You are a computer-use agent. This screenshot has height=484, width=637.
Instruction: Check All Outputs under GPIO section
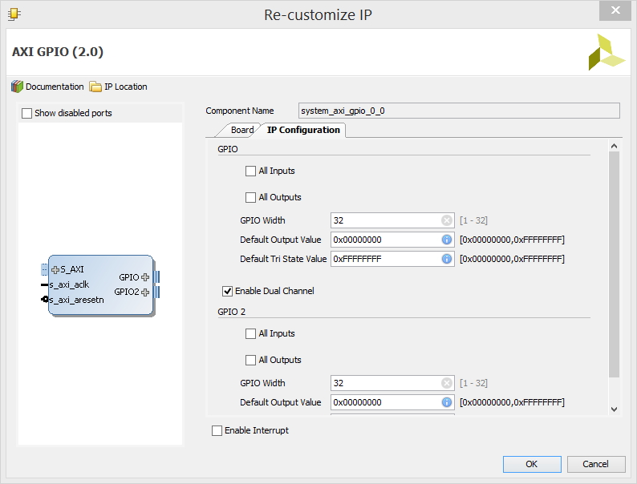250,197
